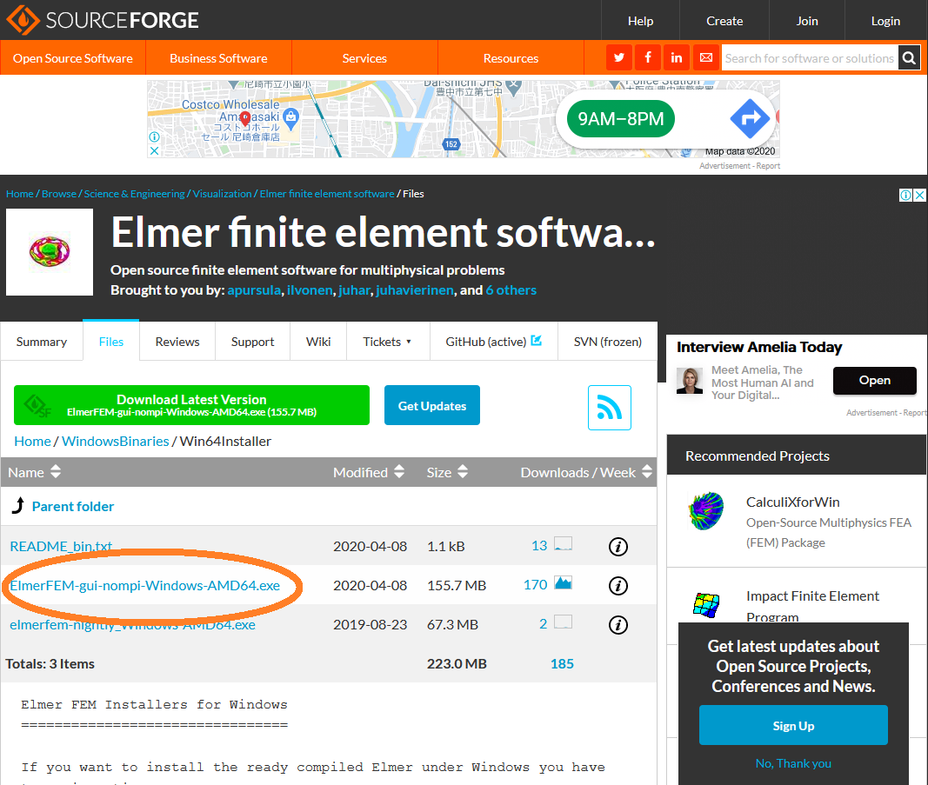Open Login in top navigation
The height and width of the screenshot is (785, 928).
click(885, 21)
